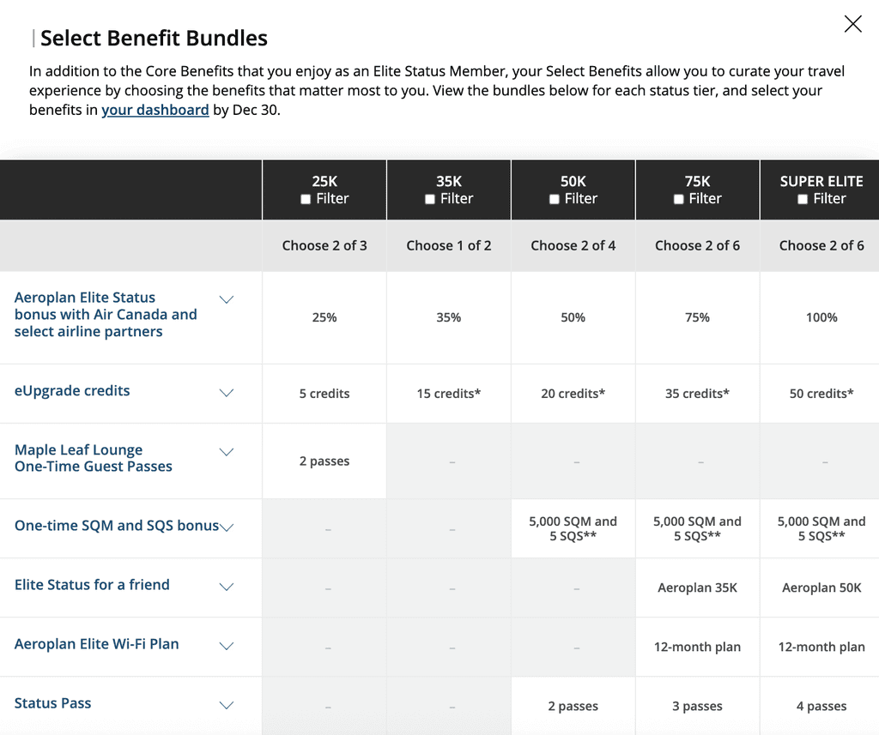Expand Elite Status for a friend details
The height and width of the screenshot is (735, 879).
click(227, 587)
